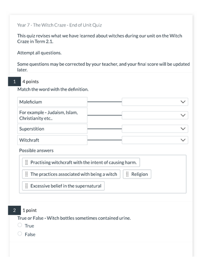Open the Superstition definition dropdown

click(x=155, y=129)
